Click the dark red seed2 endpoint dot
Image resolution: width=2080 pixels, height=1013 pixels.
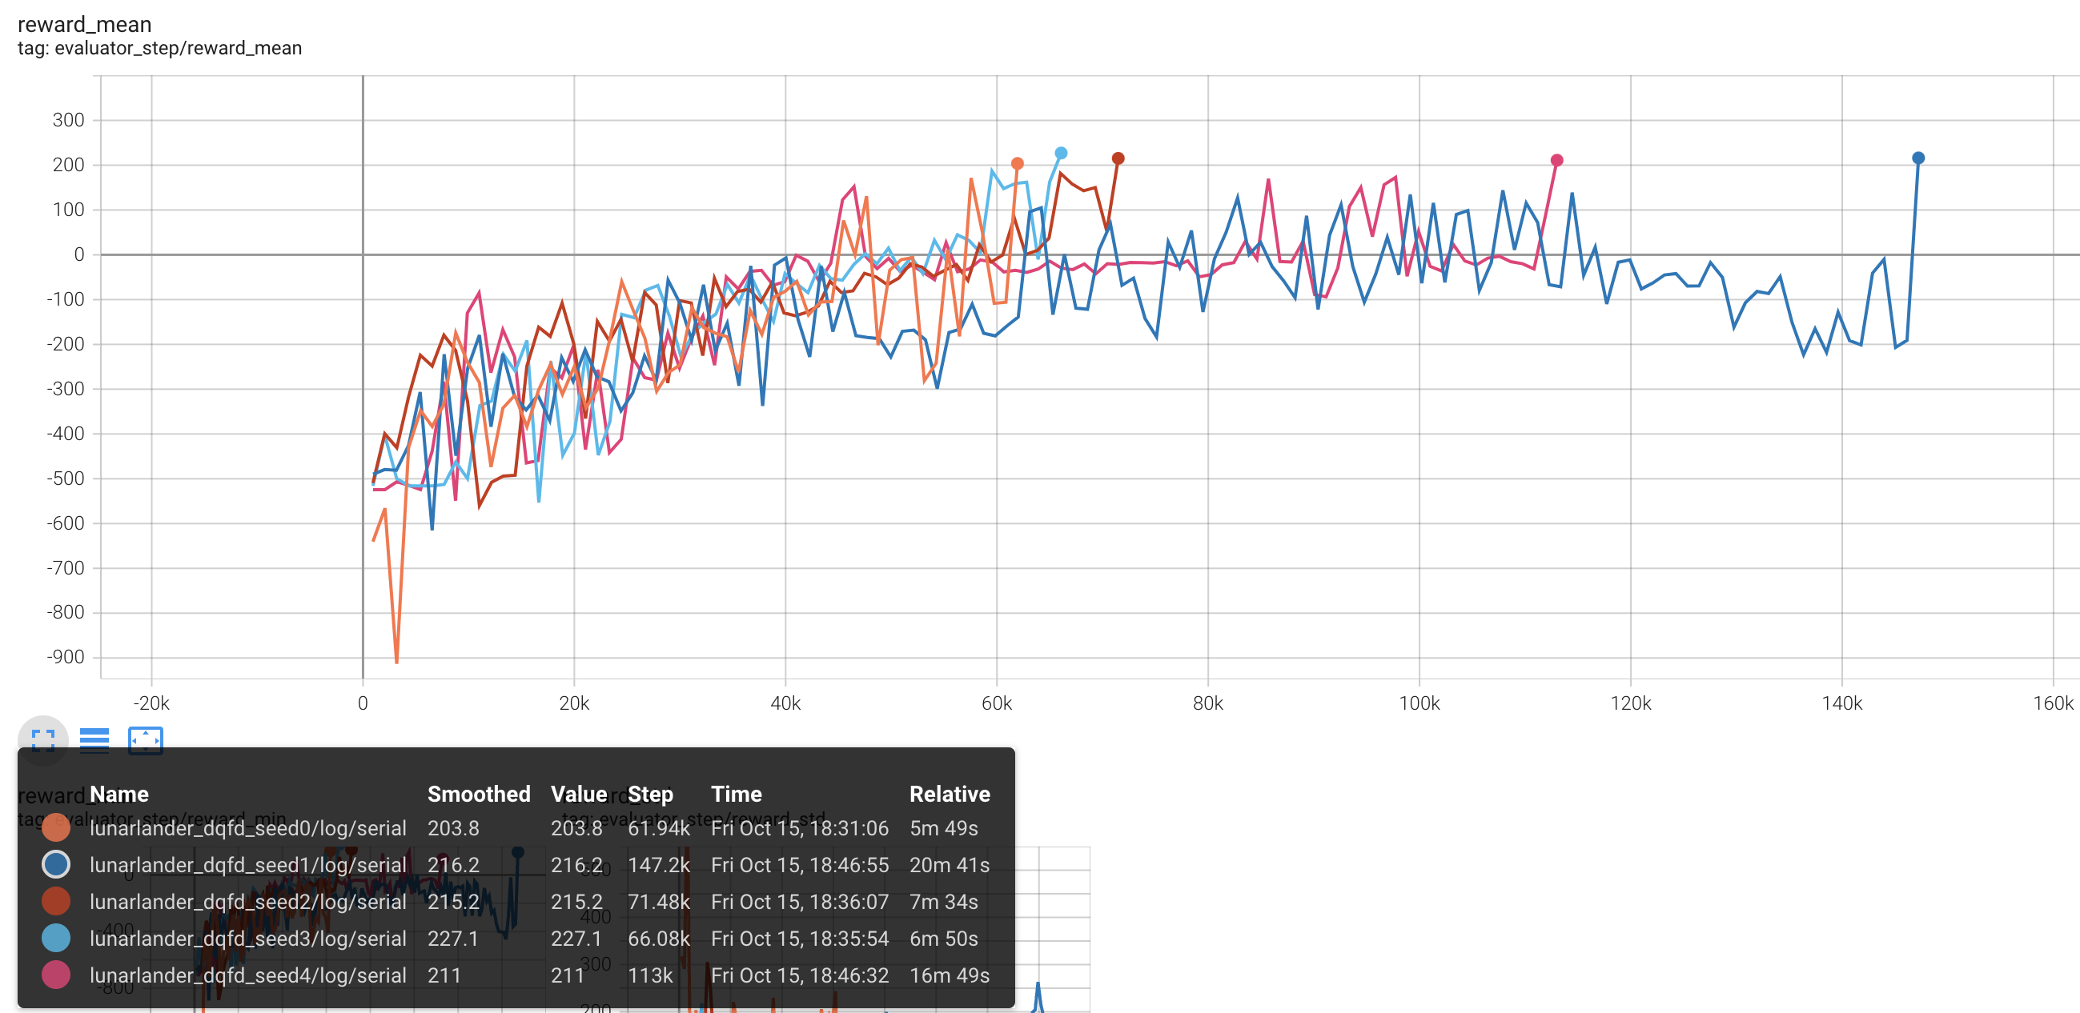pos(1118,158)
